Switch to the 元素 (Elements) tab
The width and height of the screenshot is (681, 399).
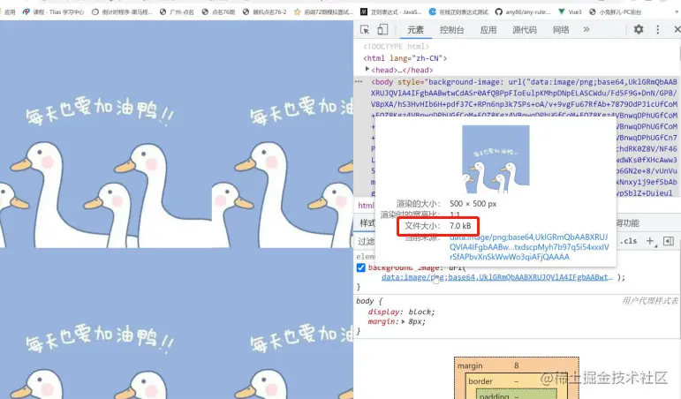pos(415,30)
